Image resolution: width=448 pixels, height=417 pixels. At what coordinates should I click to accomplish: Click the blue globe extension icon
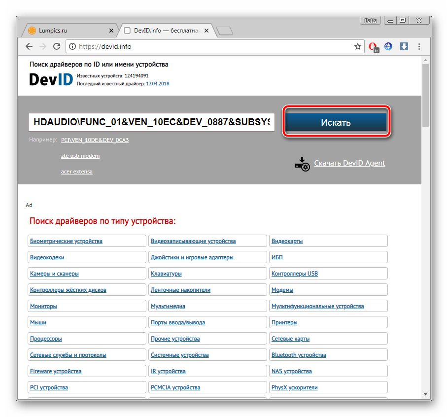tap(388, 46)
